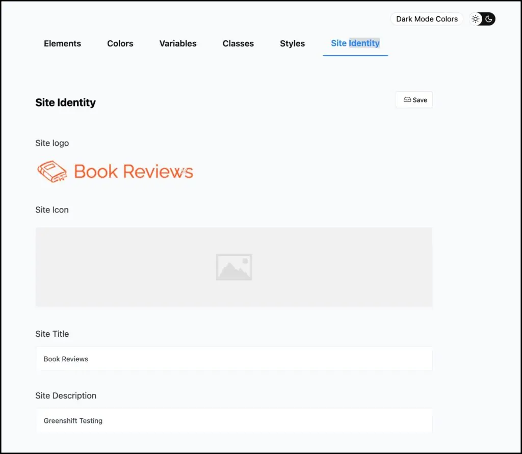Switch to the Elements tab
This screenshot has height=454, width=522.
point(62,44)
